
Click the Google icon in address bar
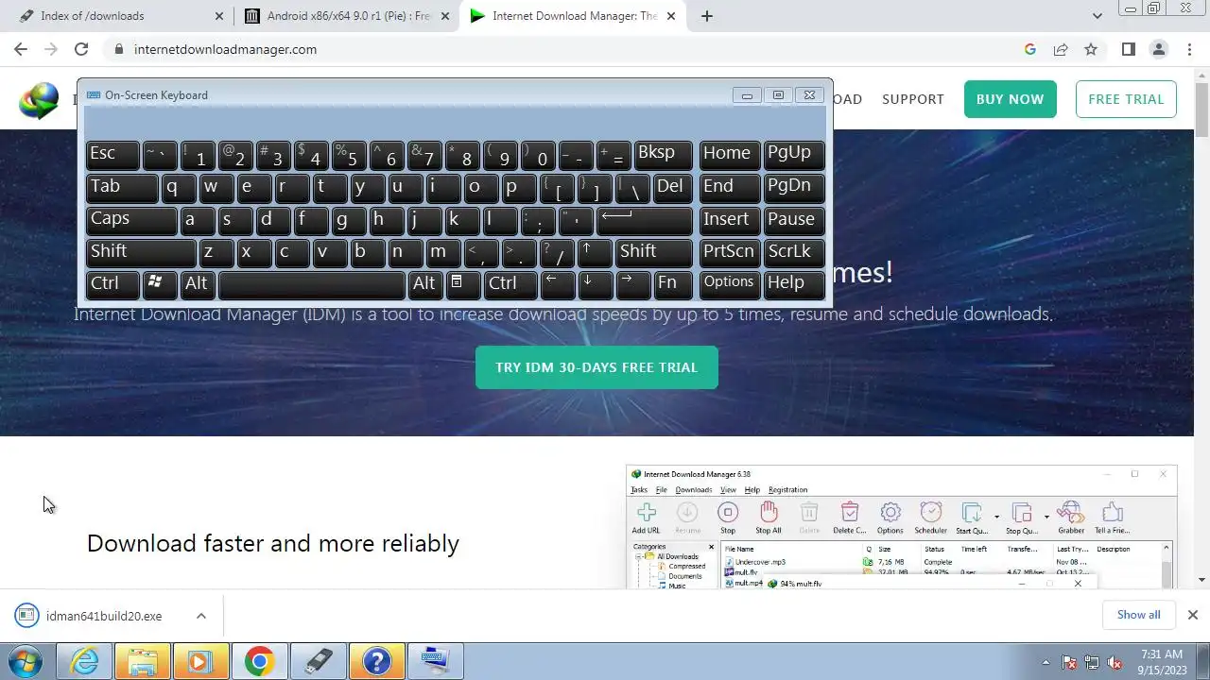coord(1030,49)
